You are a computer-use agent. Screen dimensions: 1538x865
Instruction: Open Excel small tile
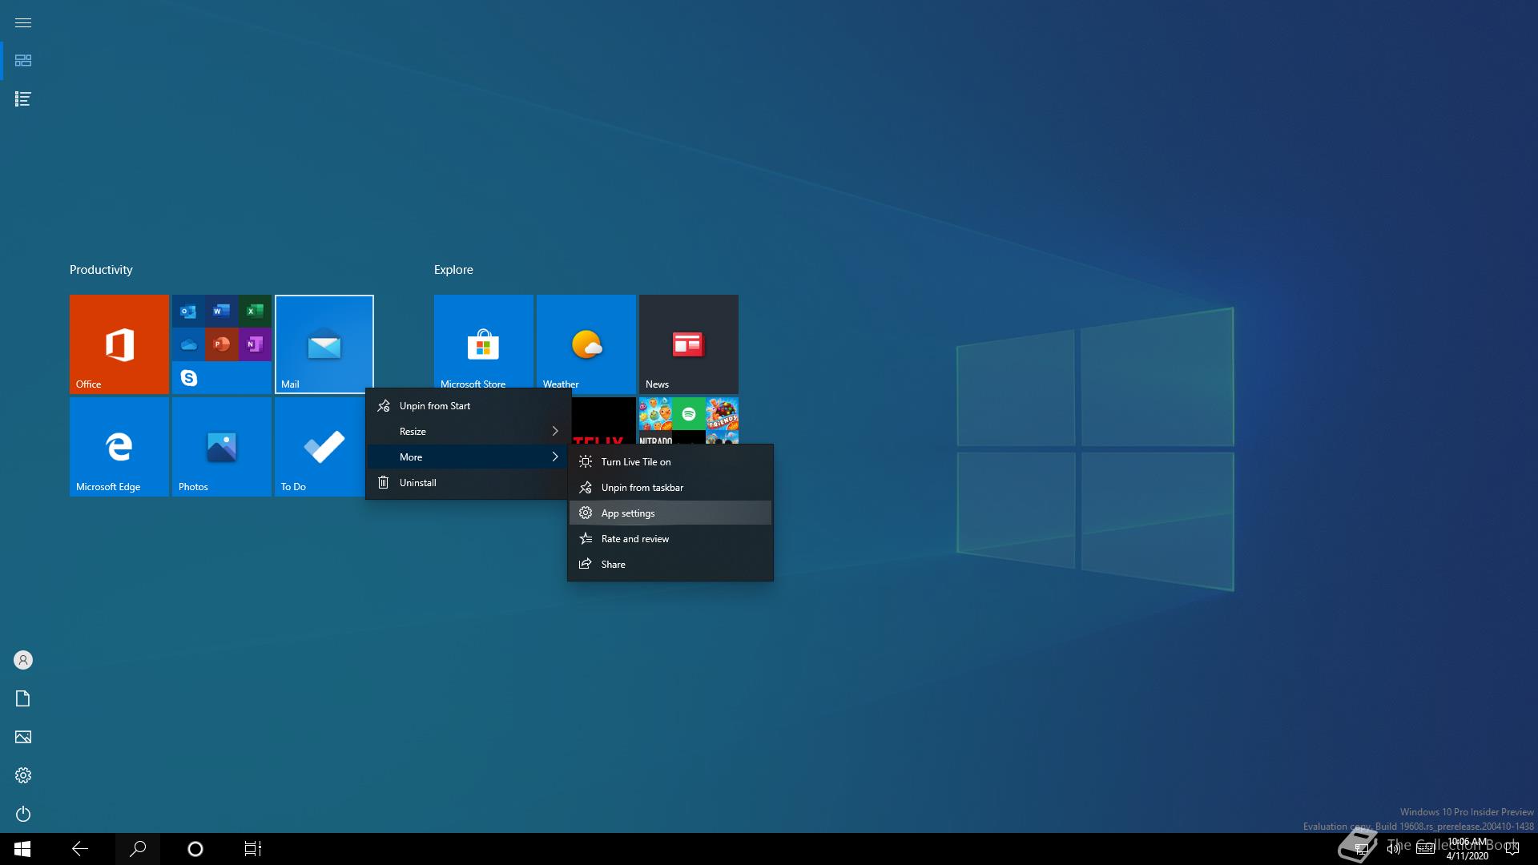(255, 311)
